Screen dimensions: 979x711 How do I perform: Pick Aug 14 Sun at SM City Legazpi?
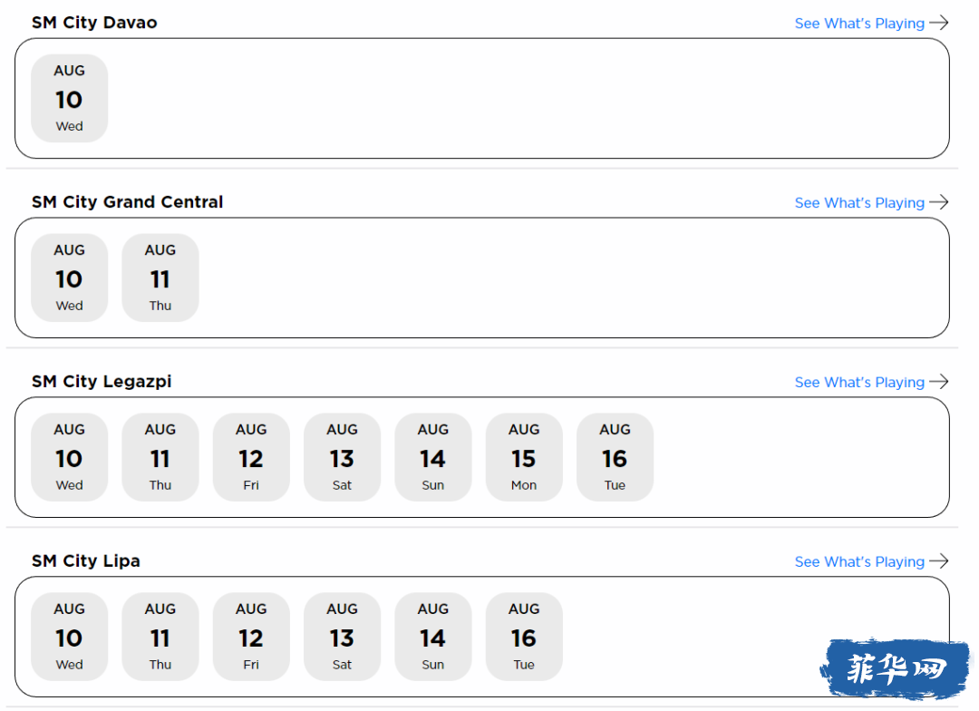pos(433,457)
